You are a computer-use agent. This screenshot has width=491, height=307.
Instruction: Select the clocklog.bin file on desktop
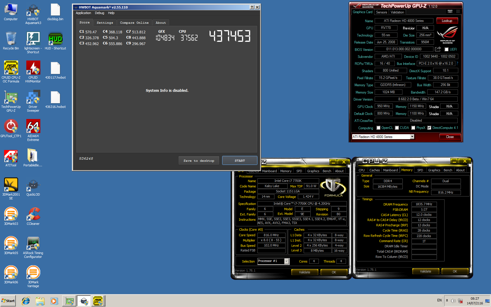[55, 12]
